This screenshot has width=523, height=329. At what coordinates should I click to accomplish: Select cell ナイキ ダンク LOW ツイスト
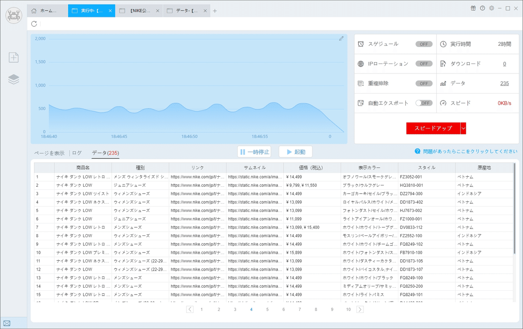tap(83, 194)
